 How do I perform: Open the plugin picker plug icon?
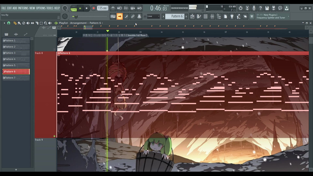(232, 17)
